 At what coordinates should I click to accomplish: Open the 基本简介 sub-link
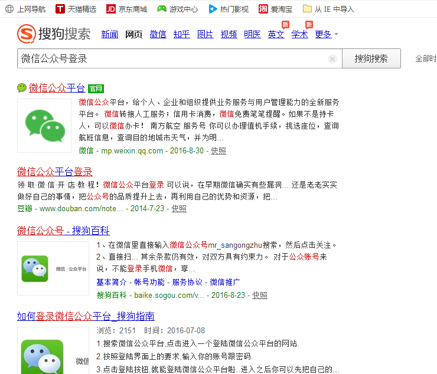112,282
